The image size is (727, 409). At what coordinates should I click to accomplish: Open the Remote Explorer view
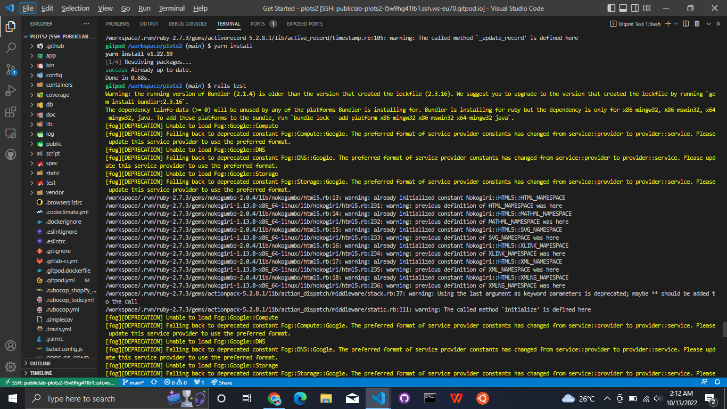(x=11, y=133)
